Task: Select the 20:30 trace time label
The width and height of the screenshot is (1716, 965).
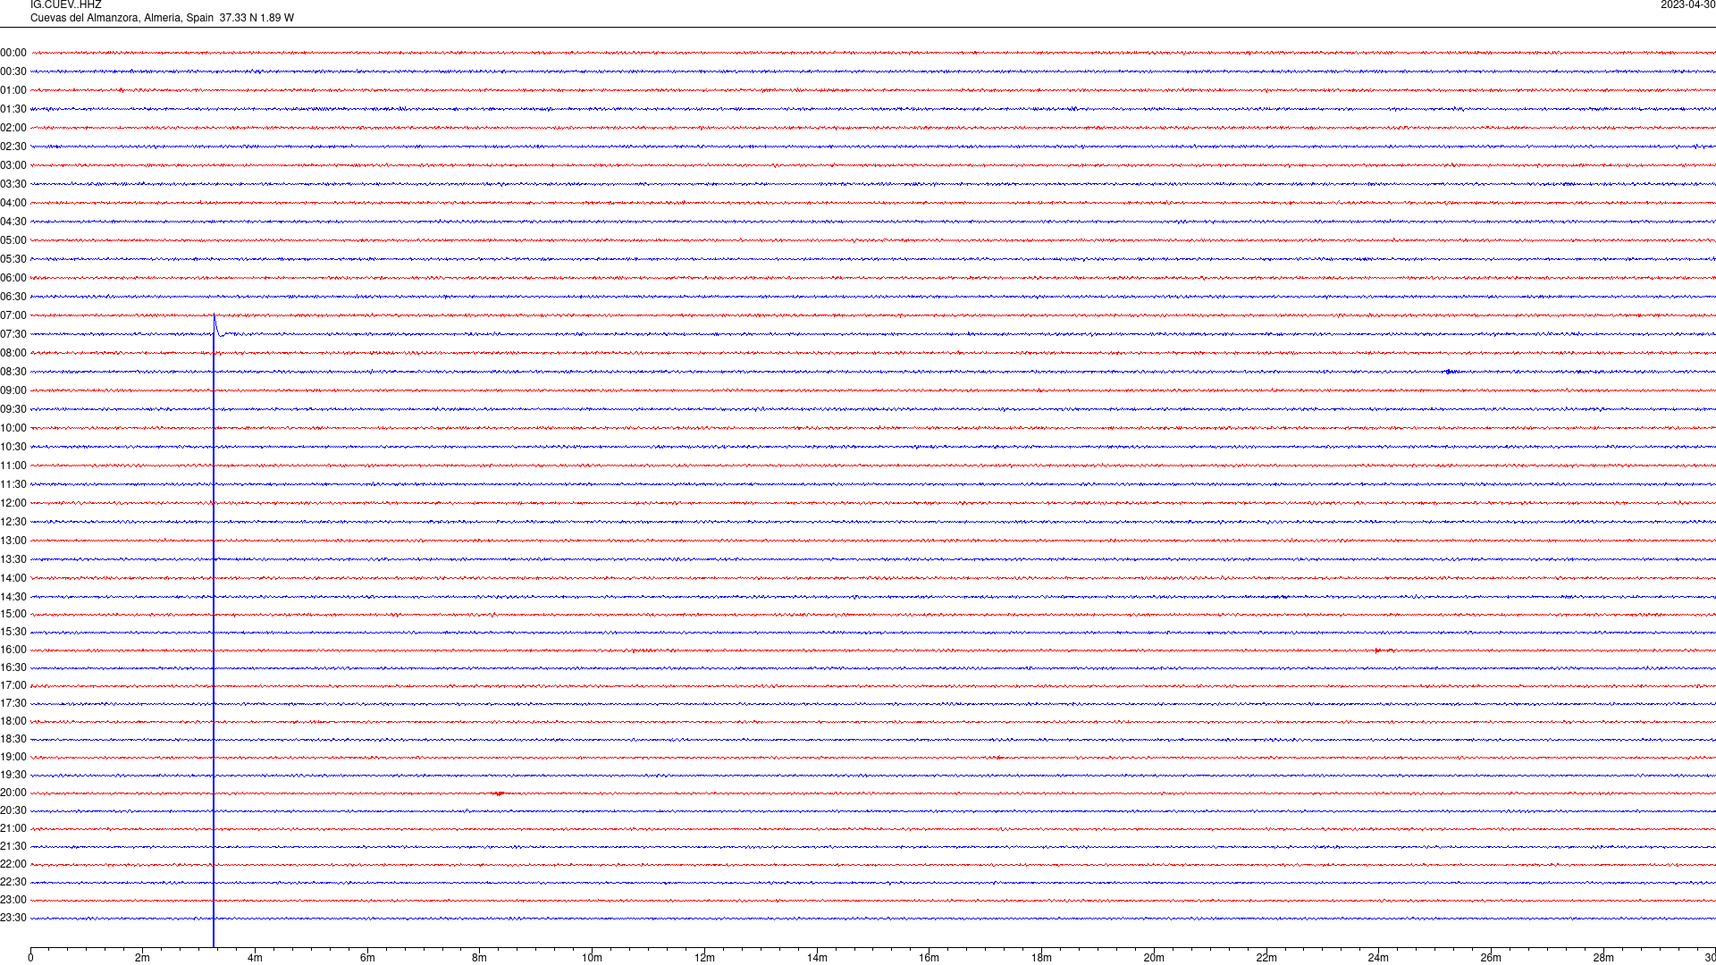Action: 13,810
